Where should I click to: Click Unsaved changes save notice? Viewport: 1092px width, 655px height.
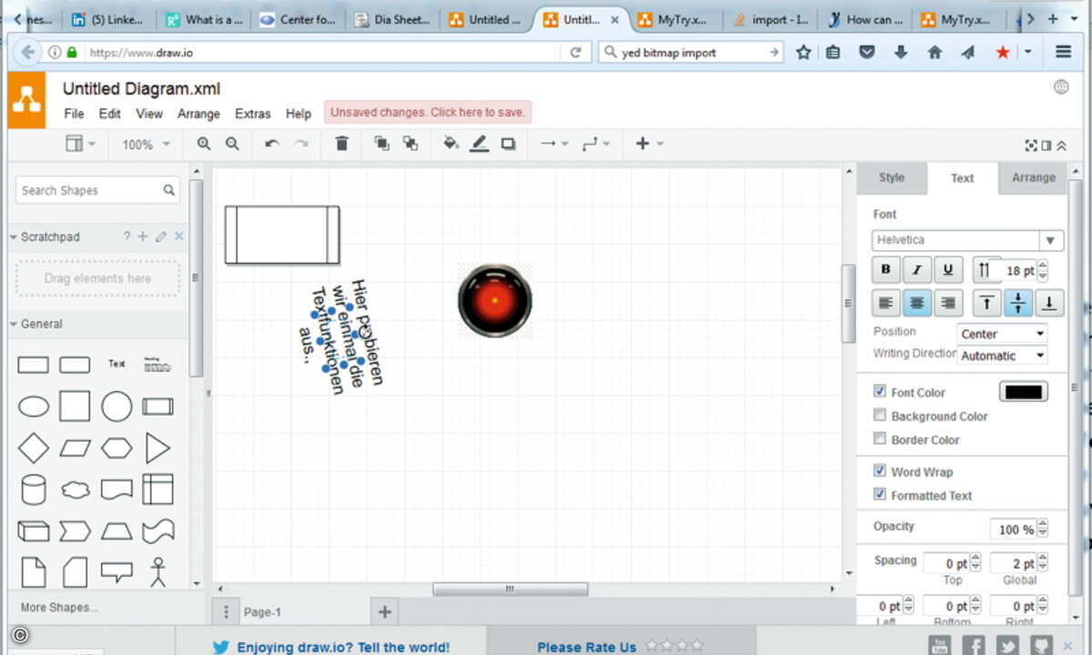coord(428,112)
